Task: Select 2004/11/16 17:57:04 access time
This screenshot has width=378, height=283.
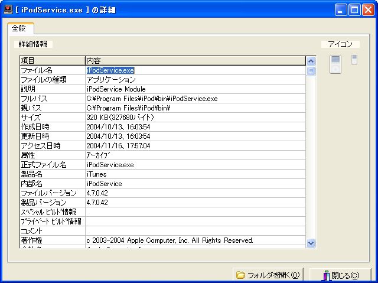Action: pyautogui.click(x=118, y=145)
